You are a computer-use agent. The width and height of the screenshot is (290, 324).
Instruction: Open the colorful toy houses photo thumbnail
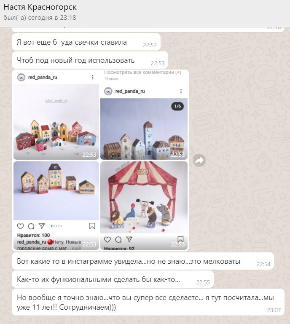coord(56,115)
